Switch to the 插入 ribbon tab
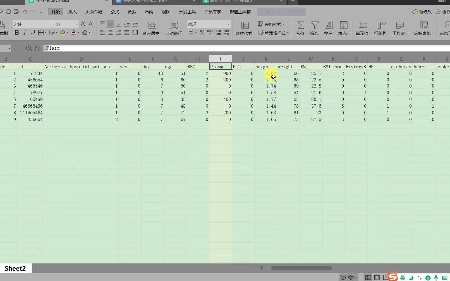 coord(72,12)
